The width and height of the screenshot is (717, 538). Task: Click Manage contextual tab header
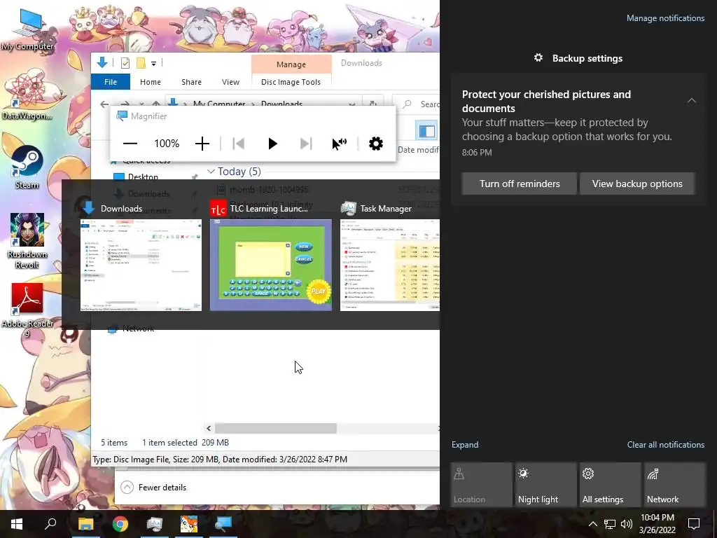[291, 64]
